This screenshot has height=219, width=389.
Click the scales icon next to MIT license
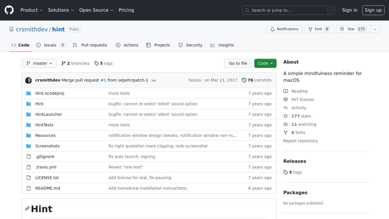(286, 100)
